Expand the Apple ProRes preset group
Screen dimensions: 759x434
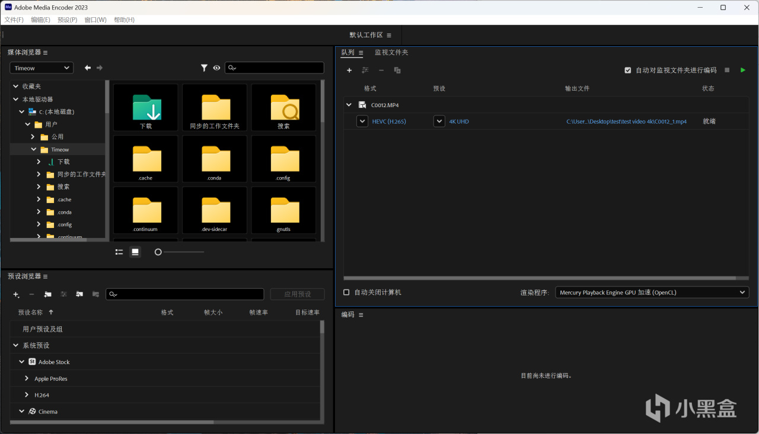pos(27,378)
